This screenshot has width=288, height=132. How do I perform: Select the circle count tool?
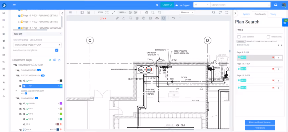(164, 18)
